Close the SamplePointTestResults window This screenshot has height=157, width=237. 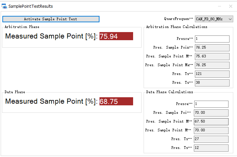pos(231,6)
